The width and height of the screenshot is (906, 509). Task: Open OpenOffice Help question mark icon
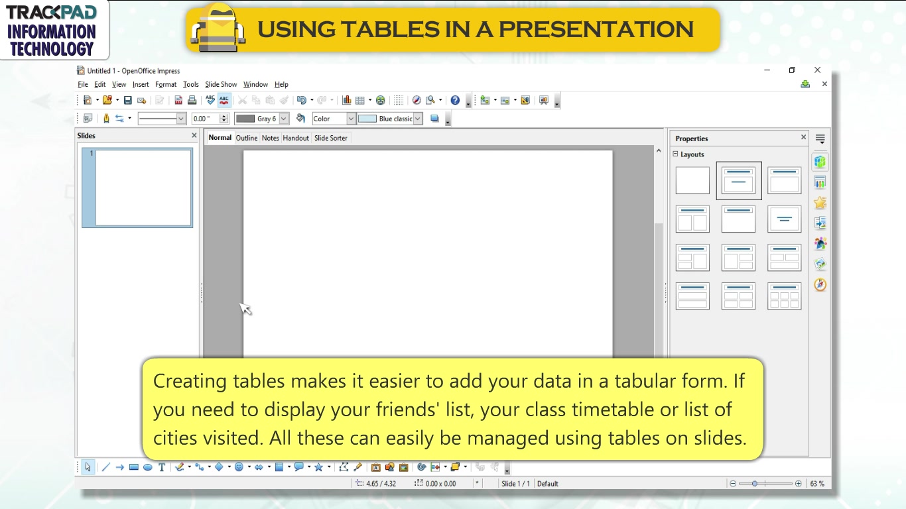[455, 101]
